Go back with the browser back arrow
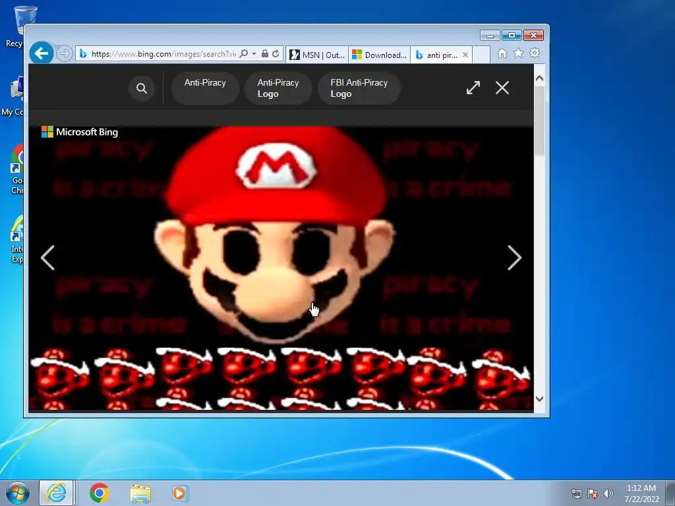This screenshot has width=675, height=506. click(x=42, y=53)
